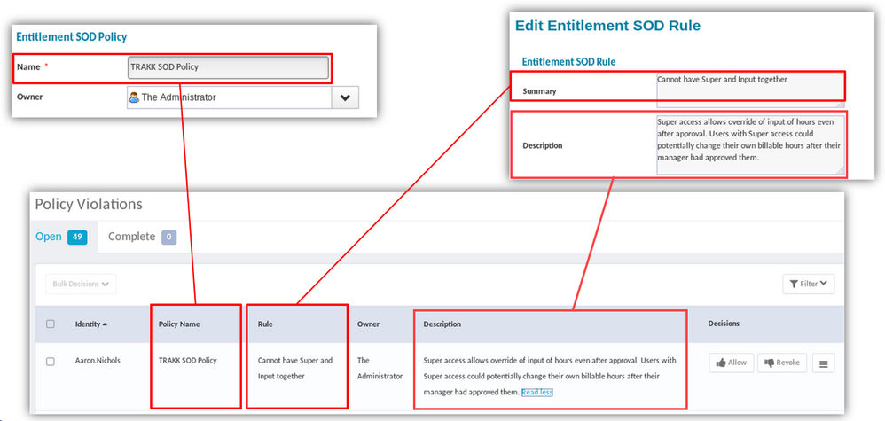Click the Policy Name column header

(x=178, y=324)
